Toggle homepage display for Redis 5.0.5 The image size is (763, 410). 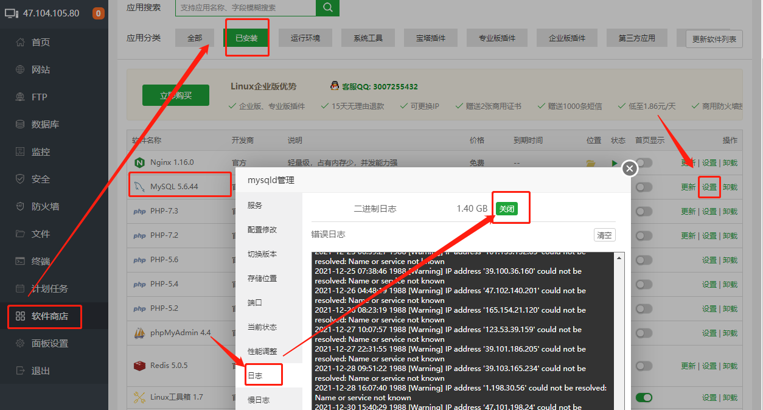point(644,366)
